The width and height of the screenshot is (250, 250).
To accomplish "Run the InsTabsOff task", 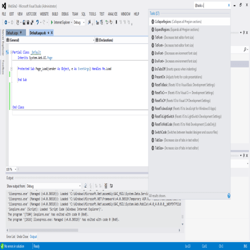I will pos(189,69).
